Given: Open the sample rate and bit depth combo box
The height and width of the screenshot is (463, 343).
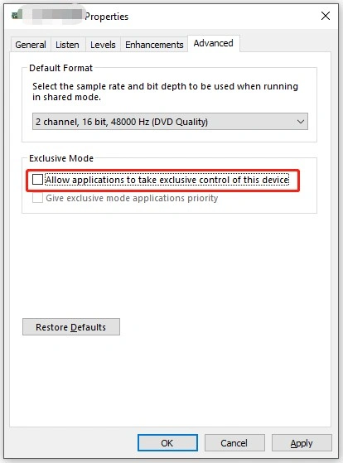Looking at the screenshot, I should tap(170, 122).
